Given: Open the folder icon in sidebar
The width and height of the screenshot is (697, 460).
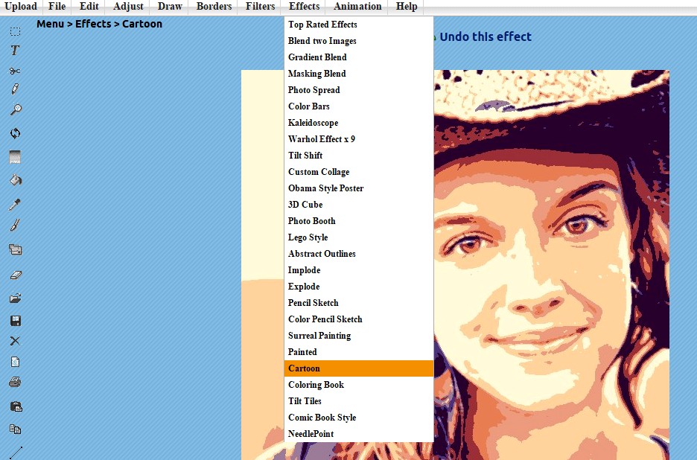Looking at the screenshot, I should (15, 298).
